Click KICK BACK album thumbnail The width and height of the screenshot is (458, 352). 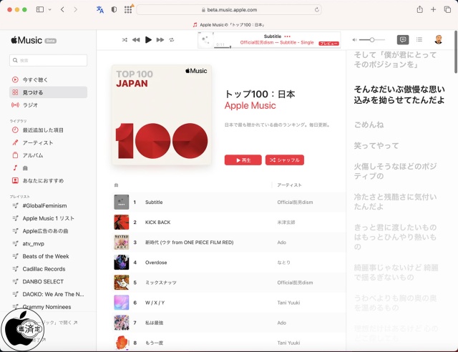point(121,223)
